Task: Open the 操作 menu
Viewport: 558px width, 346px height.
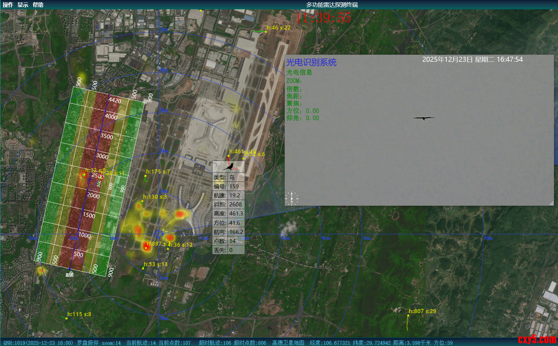Action: pos(8,5)
